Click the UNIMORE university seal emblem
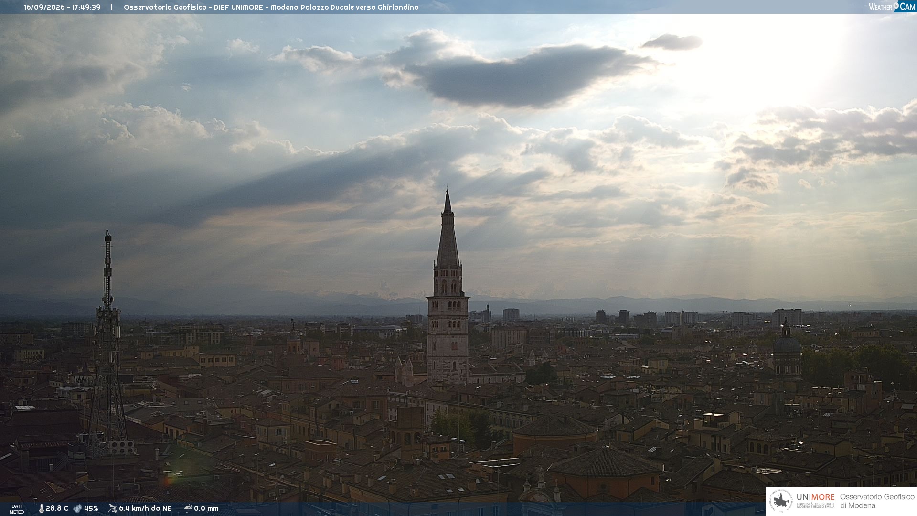This screenshot has width=917, height=516. (x=781, y=501)
